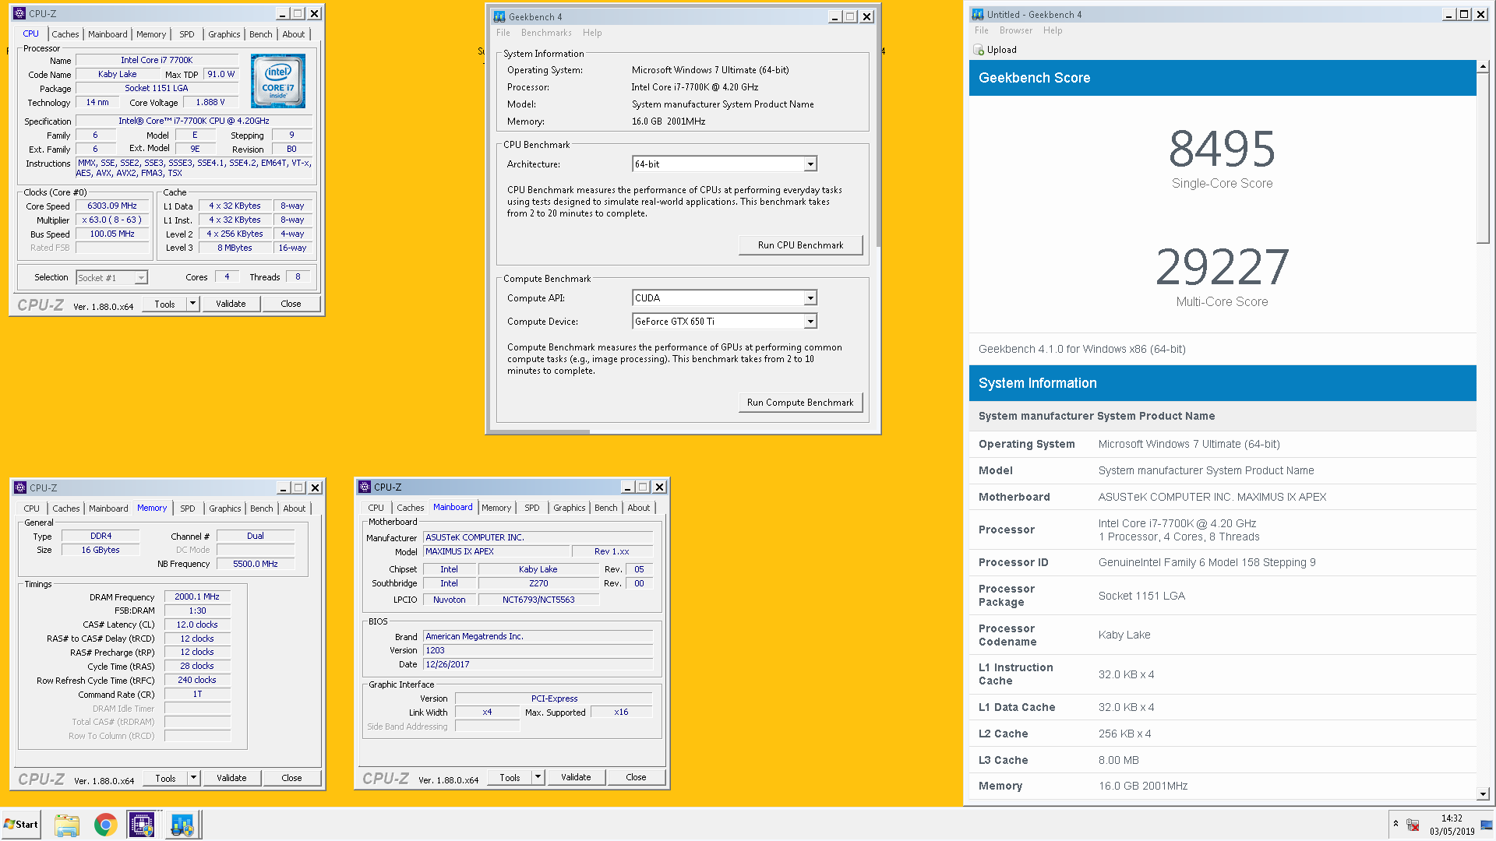Click vertical scrollbar thumb in Geekbench results window

pos(1483,159)
